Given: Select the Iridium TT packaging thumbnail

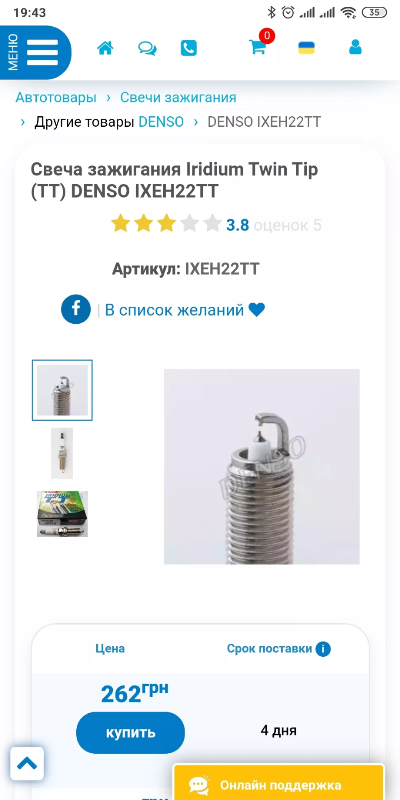Looking at the screenshot, I should [62, 514].
